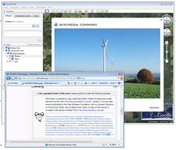Close the Wikimedia Commons balloon popup
This screenshot has height=150, width=176.
(x=161, y=20)
